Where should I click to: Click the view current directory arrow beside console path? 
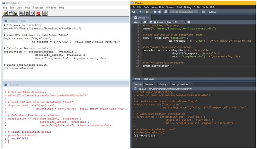[191, 88]
